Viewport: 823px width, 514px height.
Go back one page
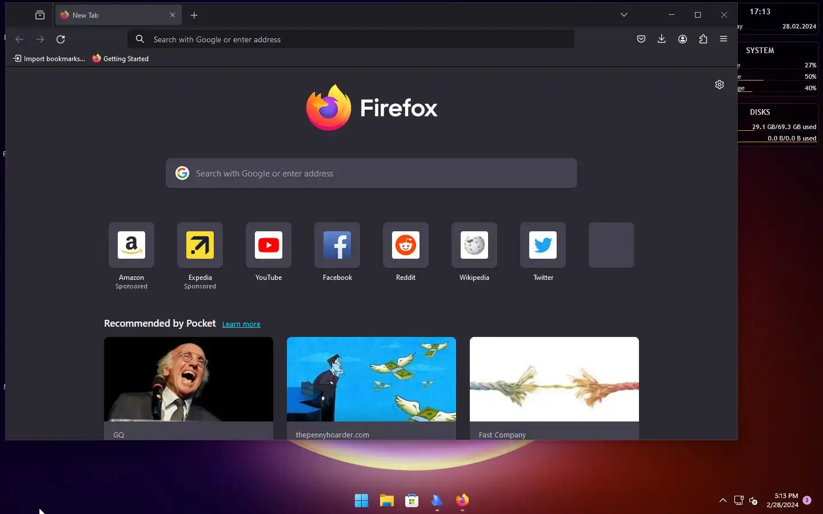tap(19, 39)
